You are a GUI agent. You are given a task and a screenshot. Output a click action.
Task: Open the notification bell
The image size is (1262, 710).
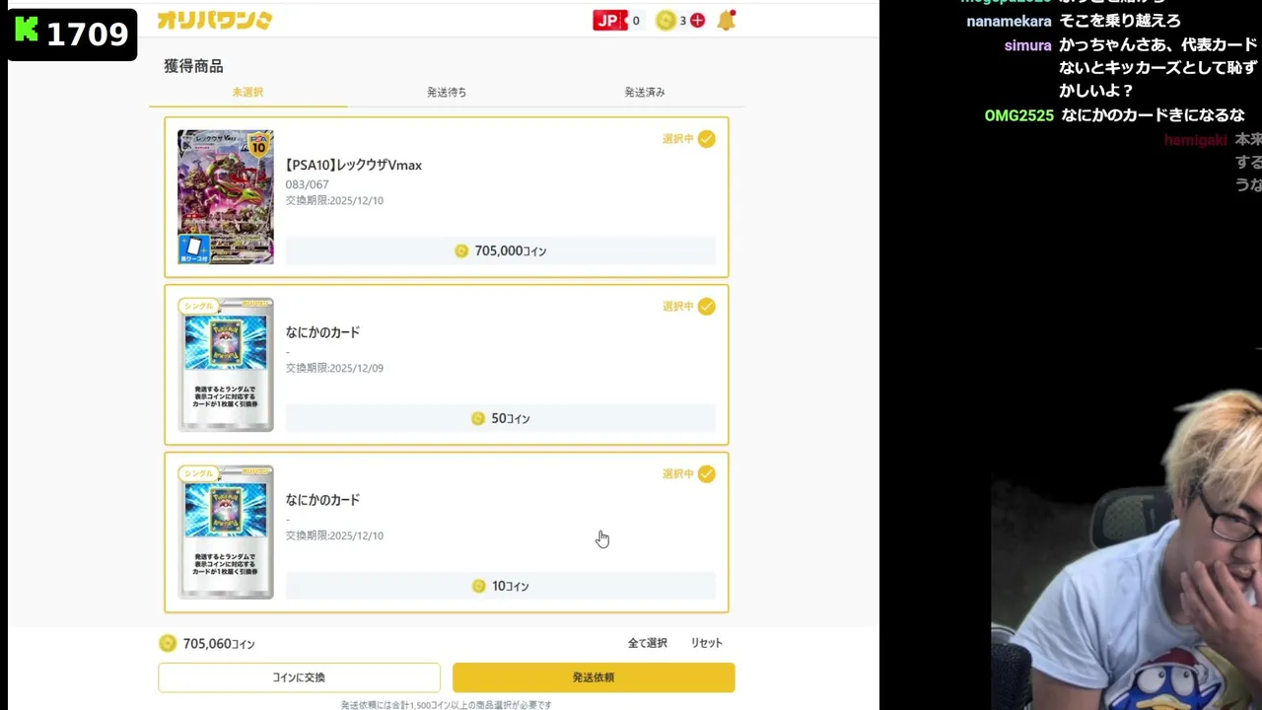[727, 20]
